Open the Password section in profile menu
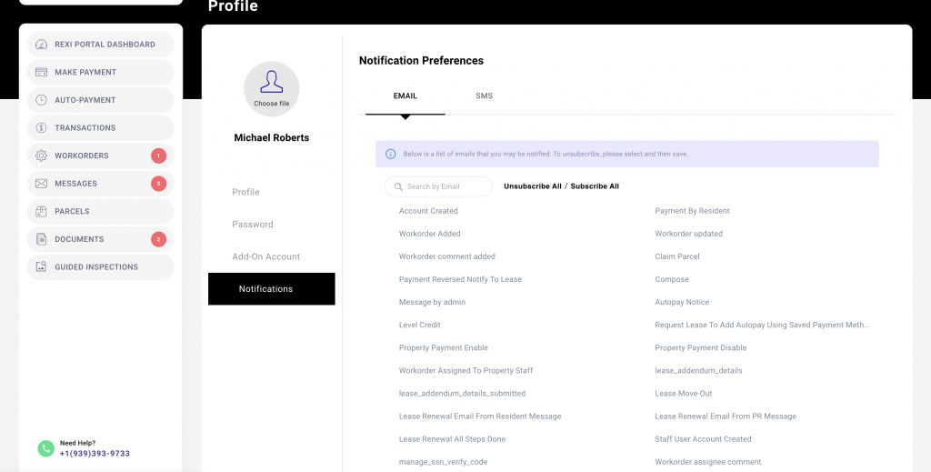The image size is (931, 472). click(x=252, y=225)
